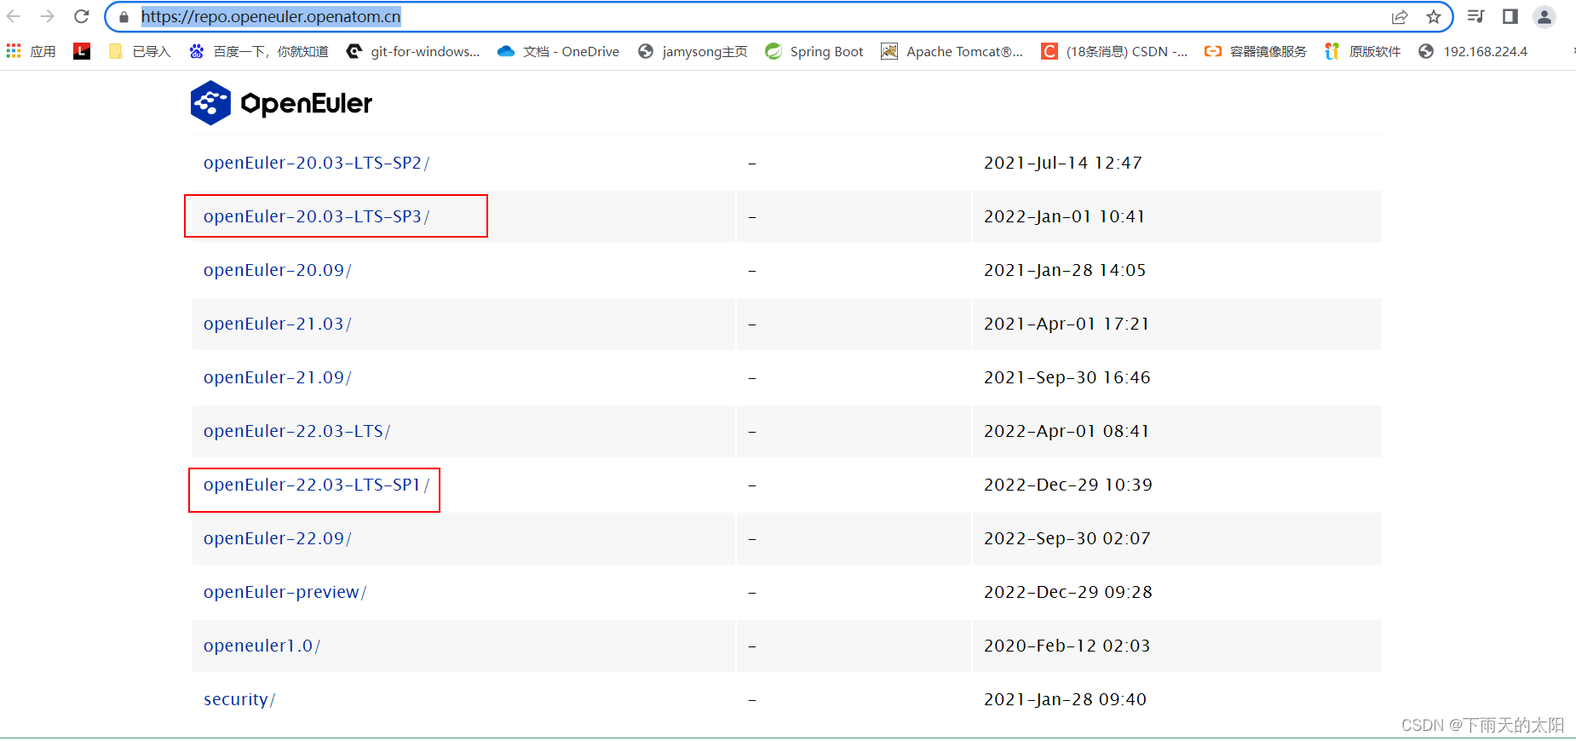Click the browser forward arrow
Image resolution: width=1576 pixels, height=741 pixels.
(x=47, y=16)
